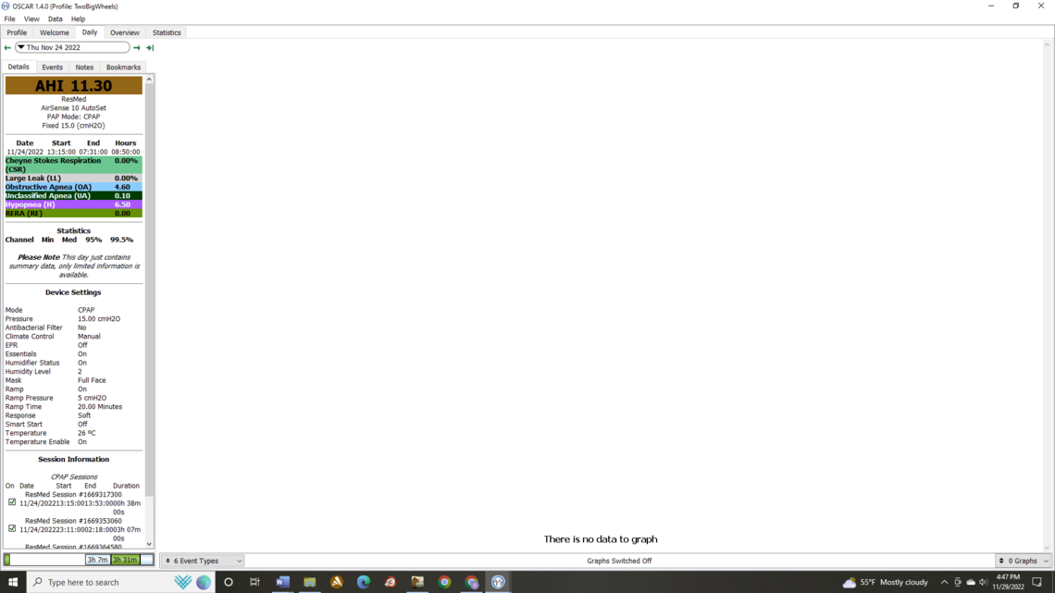Click the taskbar search box

coord(121,582)
